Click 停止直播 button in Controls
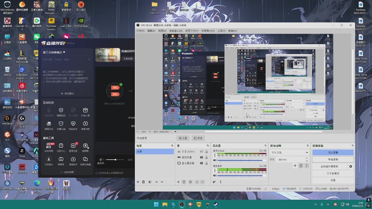Viewport: 372px width, 209px height. pos(333,152)
